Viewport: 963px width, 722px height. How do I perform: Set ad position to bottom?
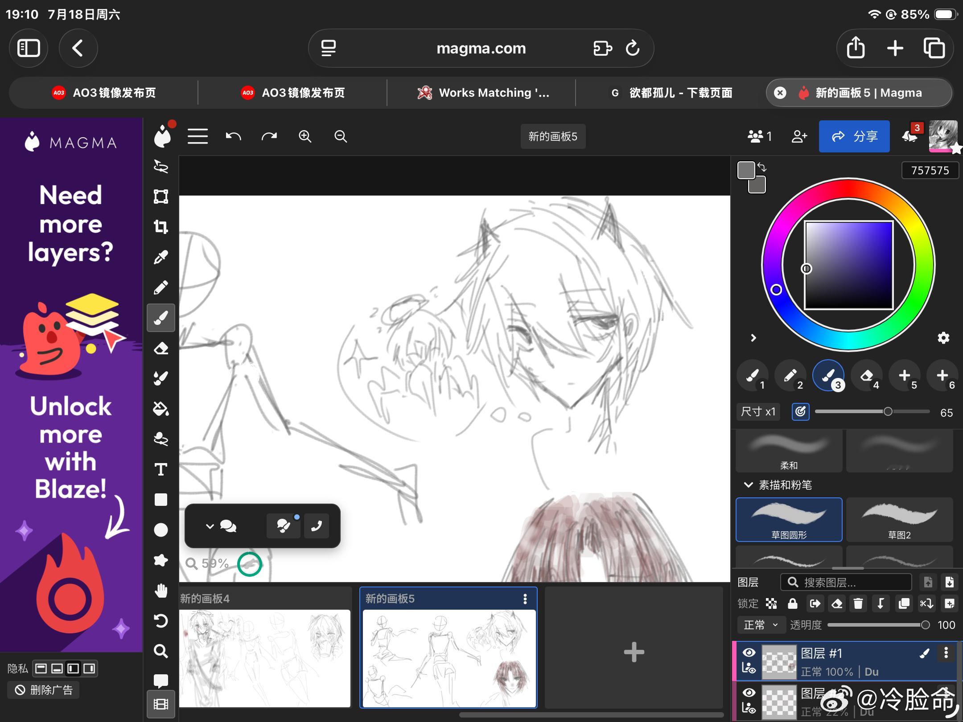[x=57, y=669]
